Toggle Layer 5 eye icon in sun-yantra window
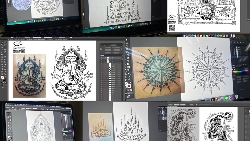This screenshot has height=141, width=250. [232, 49]
